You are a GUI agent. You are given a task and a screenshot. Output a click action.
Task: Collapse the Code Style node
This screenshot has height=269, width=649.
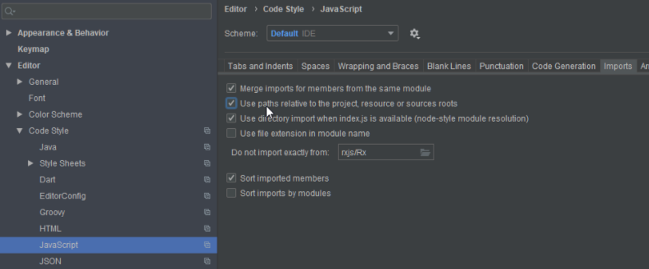point(20,131)
